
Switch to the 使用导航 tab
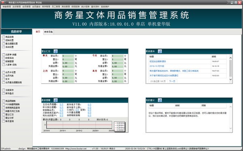coord(49,32)
